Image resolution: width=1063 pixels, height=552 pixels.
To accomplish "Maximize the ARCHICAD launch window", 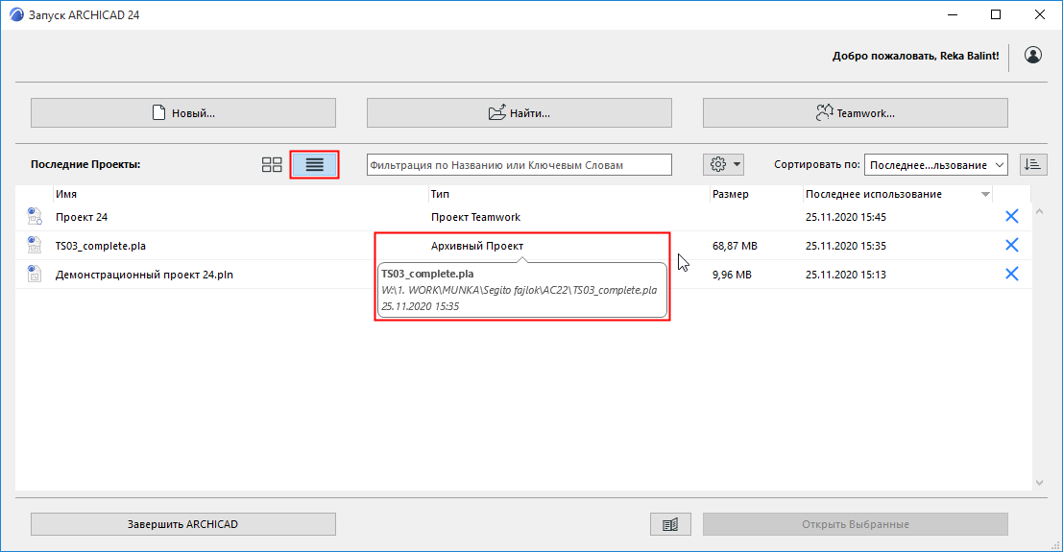I will coord(995,14).
